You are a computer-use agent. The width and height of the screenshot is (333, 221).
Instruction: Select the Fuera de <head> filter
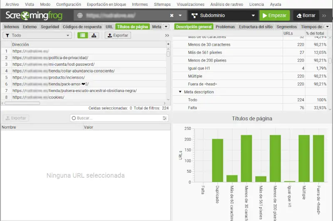click(250, 84)
